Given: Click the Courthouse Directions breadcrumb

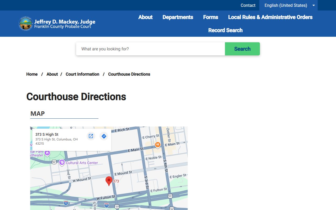Looking at the screenshot, I should (129, 74).
